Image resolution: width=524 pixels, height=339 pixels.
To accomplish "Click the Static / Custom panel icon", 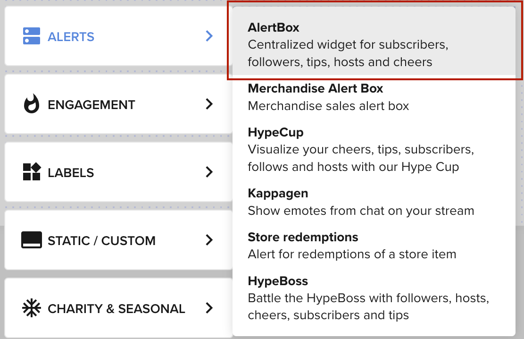I will click(32, 239).
